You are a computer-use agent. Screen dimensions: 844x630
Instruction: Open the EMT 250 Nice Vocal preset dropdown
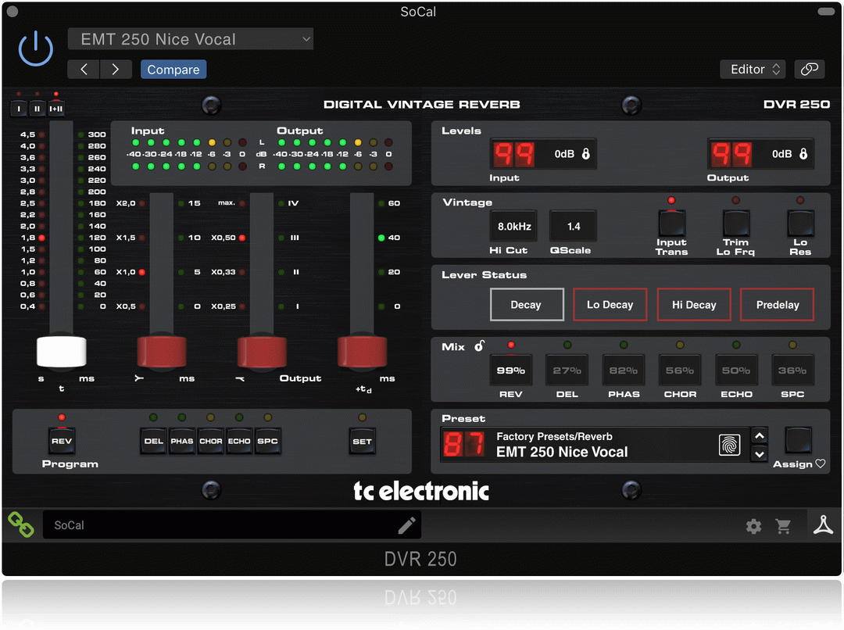tap(191, 39)
